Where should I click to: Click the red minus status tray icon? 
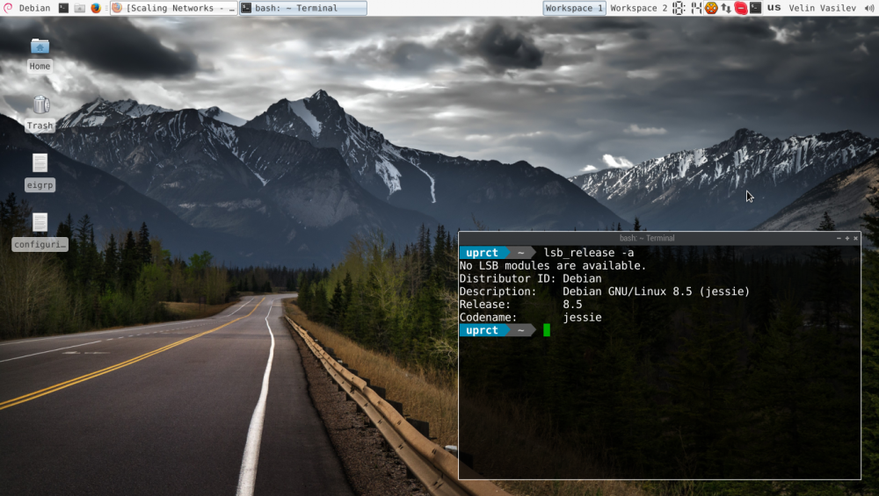740,8
